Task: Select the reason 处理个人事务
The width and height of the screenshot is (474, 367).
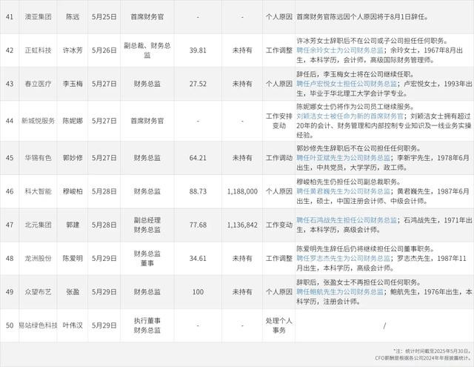Action: (279, 325)
